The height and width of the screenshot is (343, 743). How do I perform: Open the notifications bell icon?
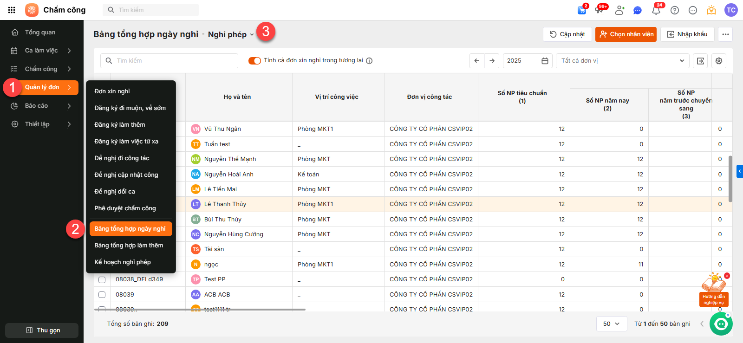(x=656, y=10)
